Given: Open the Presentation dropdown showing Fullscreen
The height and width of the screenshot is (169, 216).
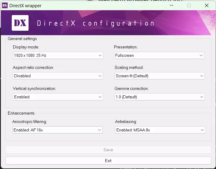Looking at the screenshot, I should pos(159,55).
